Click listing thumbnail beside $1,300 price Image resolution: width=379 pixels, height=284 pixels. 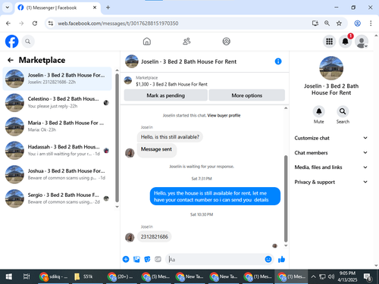click(x=128, y=81)
